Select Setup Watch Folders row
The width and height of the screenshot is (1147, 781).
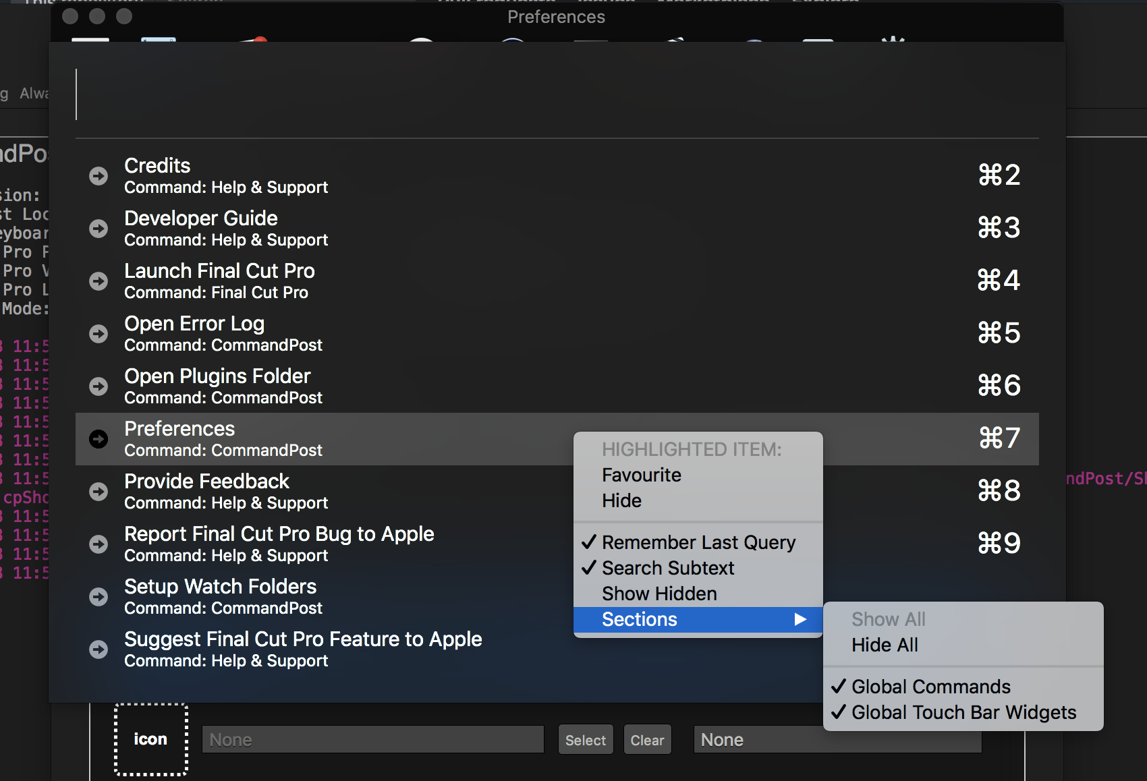click(557, 597)
